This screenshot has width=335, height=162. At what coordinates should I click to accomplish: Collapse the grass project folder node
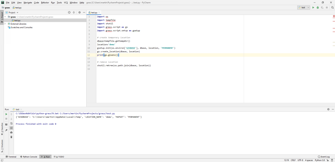pyautogui.click(x=5, y=17)
